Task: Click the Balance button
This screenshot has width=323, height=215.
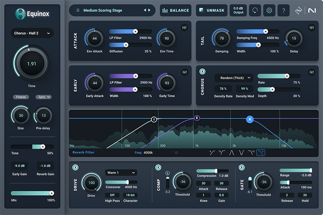Action: point(176,10)
